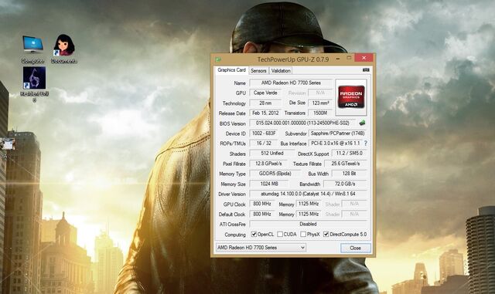This screenshot has width=495, height=294.
Task: Toggle the DirectCompute 5.0 checkbox
Action: [x=326, y=234]
